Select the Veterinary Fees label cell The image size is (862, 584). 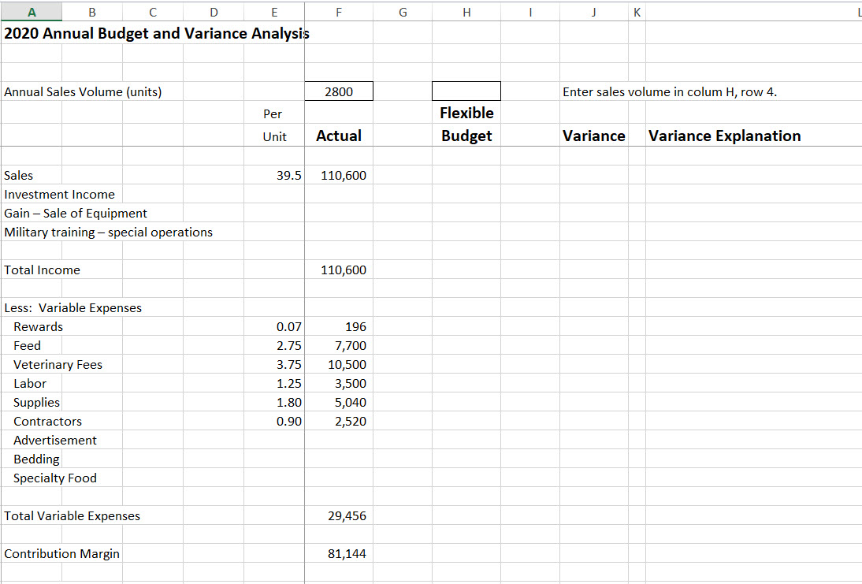coord(58,364)
